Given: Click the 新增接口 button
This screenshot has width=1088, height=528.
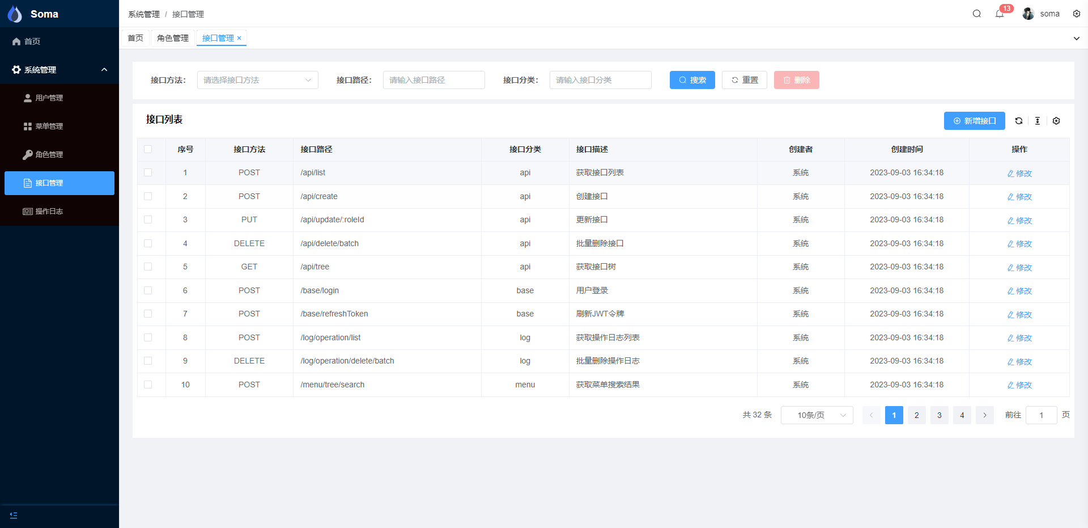Looking at the screenshot, I should [x=974, y=121].
